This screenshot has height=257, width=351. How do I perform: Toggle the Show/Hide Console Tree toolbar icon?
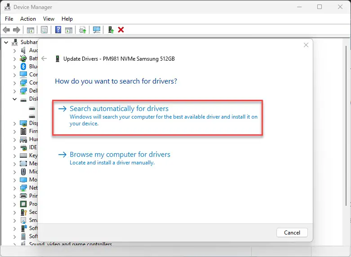[31, 30]
